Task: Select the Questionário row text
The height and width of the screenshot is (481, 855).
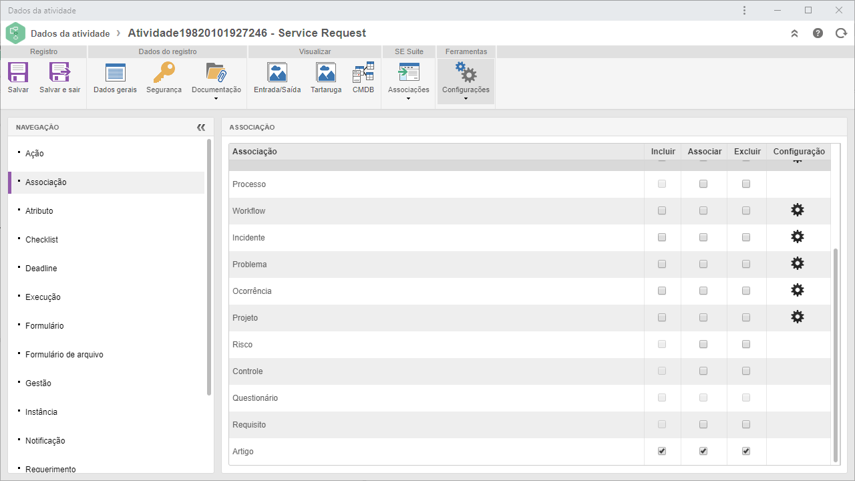Action: coord(255,398)
